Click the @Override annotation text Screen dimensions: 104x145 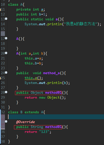click(x=26, y=122)
